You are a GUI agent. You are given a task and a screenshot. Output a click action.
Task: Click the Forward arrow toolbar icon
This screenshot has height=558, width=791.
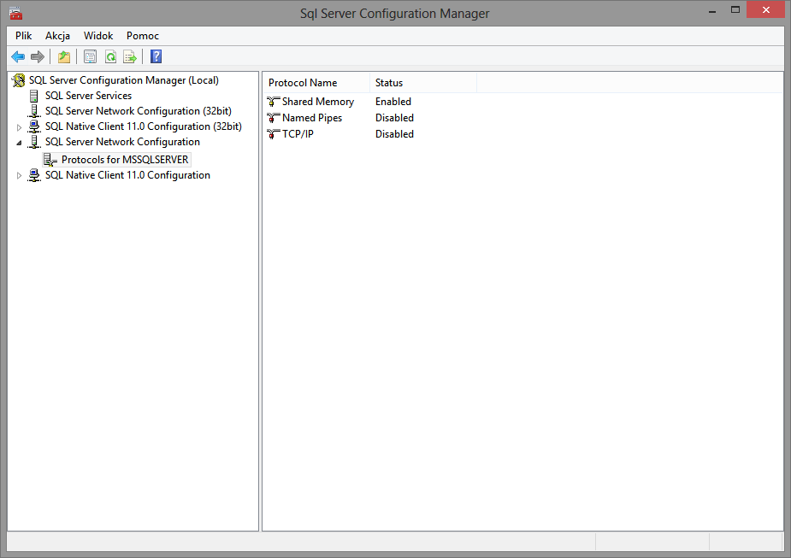37,57
